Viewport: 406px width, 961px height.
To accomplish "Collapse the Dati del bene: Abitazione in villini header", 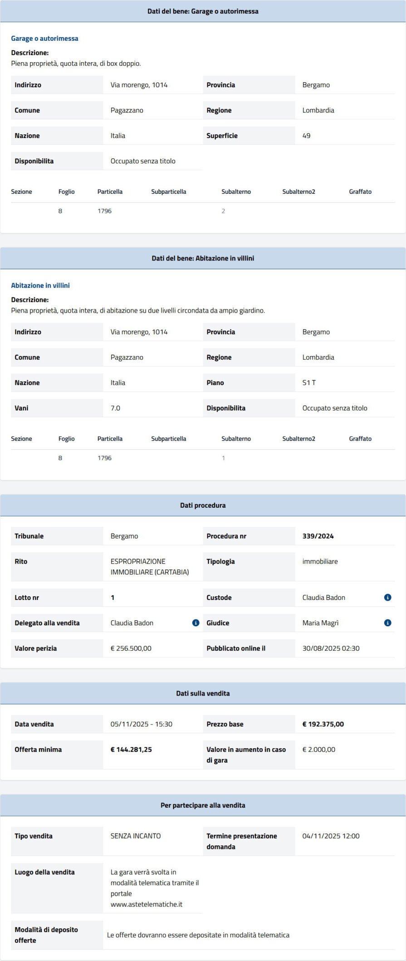I will click(203, 258).
